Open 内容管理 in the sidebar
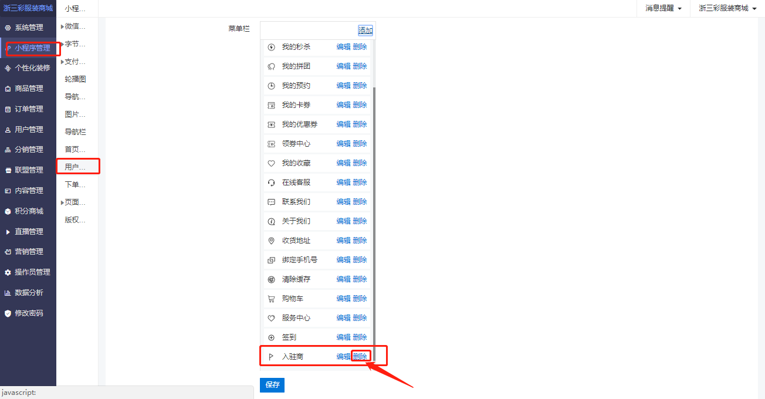 point(28,191)
